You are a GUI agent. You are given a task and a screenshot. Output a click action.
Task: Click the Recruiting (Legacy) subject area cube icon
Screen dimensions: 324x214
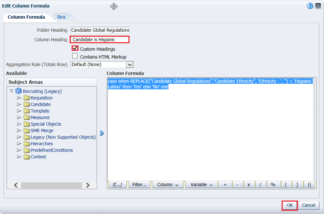click(19, 91)
